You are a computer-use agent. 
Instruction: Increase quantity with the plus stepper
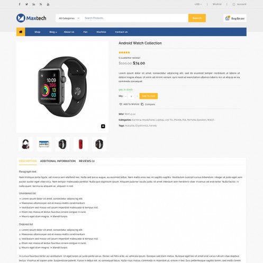click(x=137, y=96)
